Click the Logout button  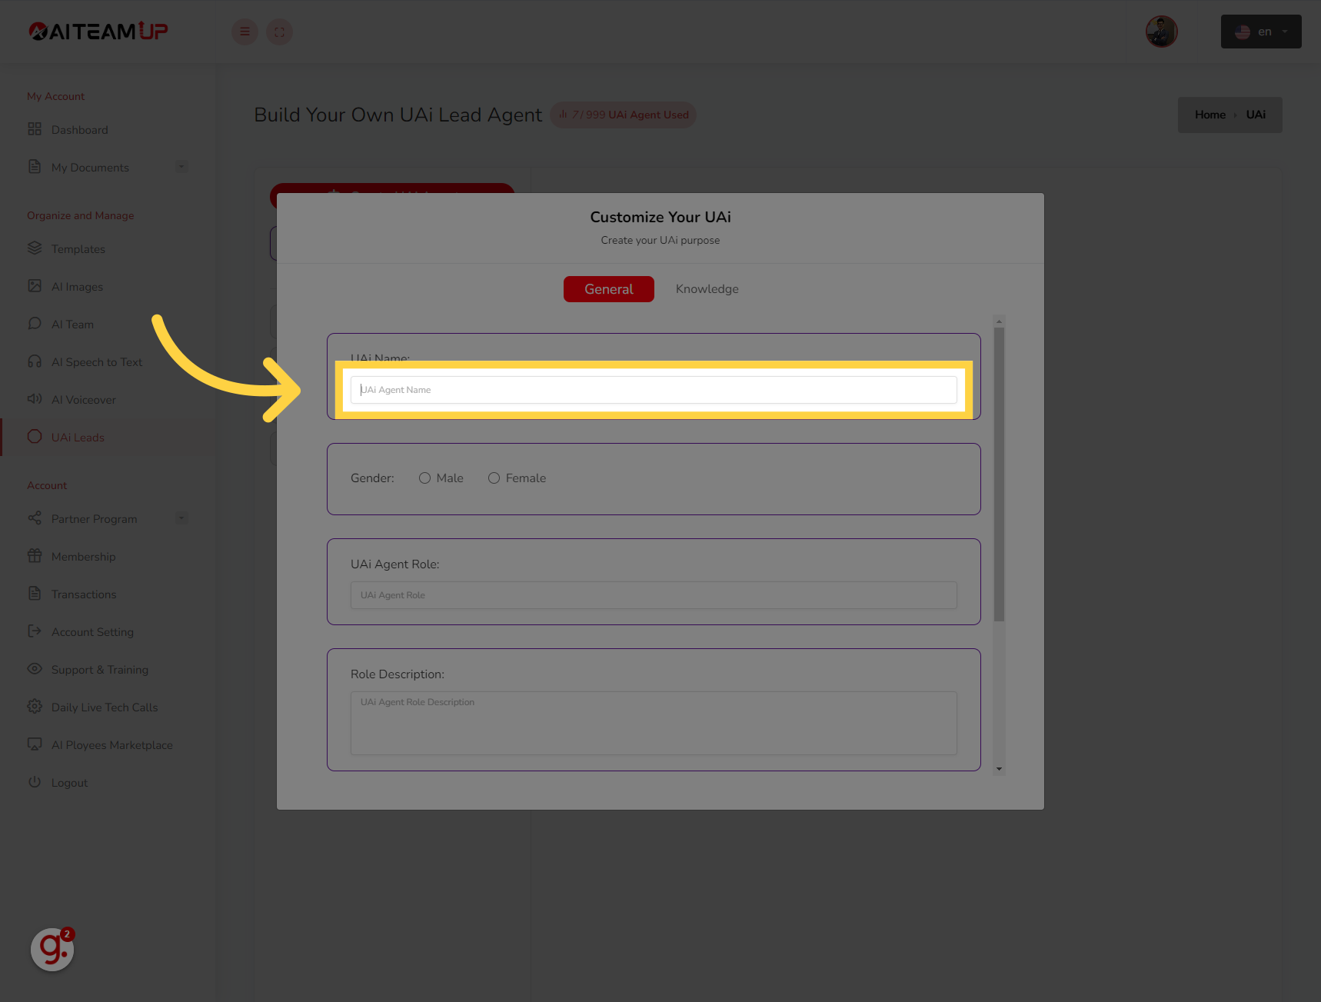pyautogui.click(x=69, y=782)
